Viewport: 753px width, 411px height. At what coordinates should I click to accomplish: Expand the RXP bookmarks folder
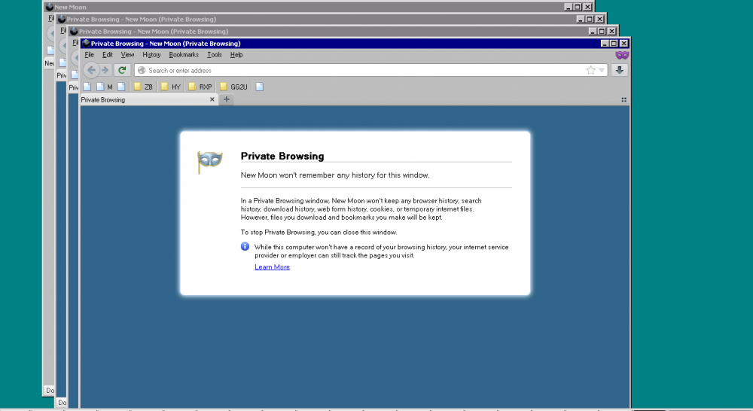click(x=200, y=87)
